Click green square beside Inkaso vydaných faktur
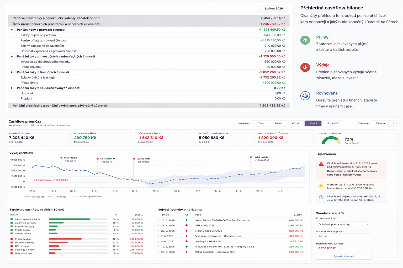The height and width of the screenshot is (268, 403). (x=12, y=219)
